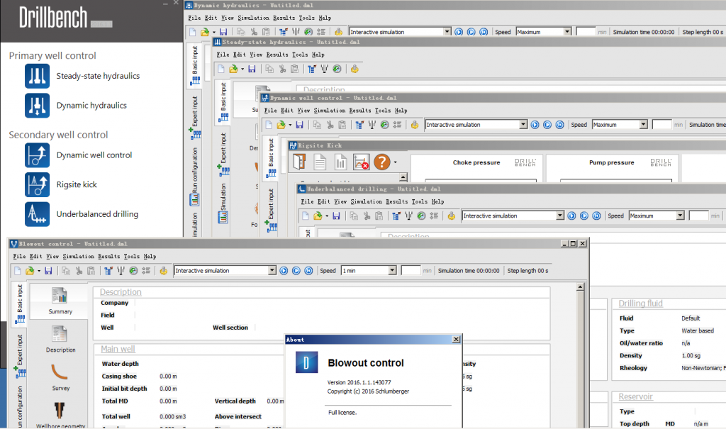Start the Rigsite kick module icon
Viewport: 726px width, 429px height.
click(37, 185)
